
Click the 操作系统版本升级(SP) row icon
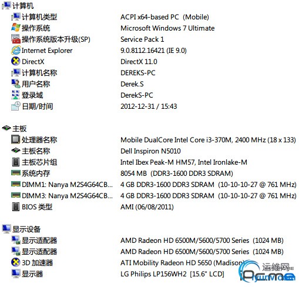[16, 39]
